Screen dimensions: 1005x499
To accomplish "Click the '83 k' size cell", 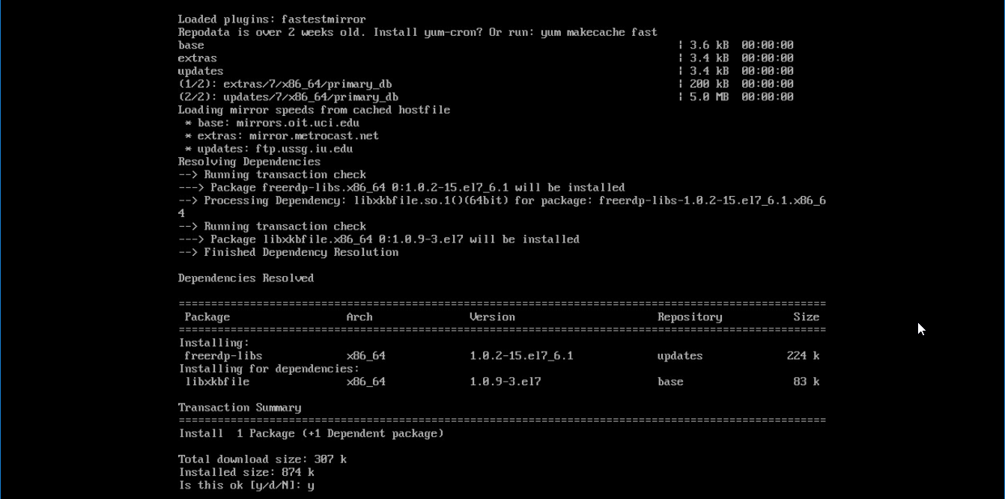I will (x=807, y=382).
